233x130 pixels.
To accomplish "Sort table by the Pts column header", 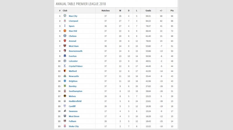I will (172, 11).
